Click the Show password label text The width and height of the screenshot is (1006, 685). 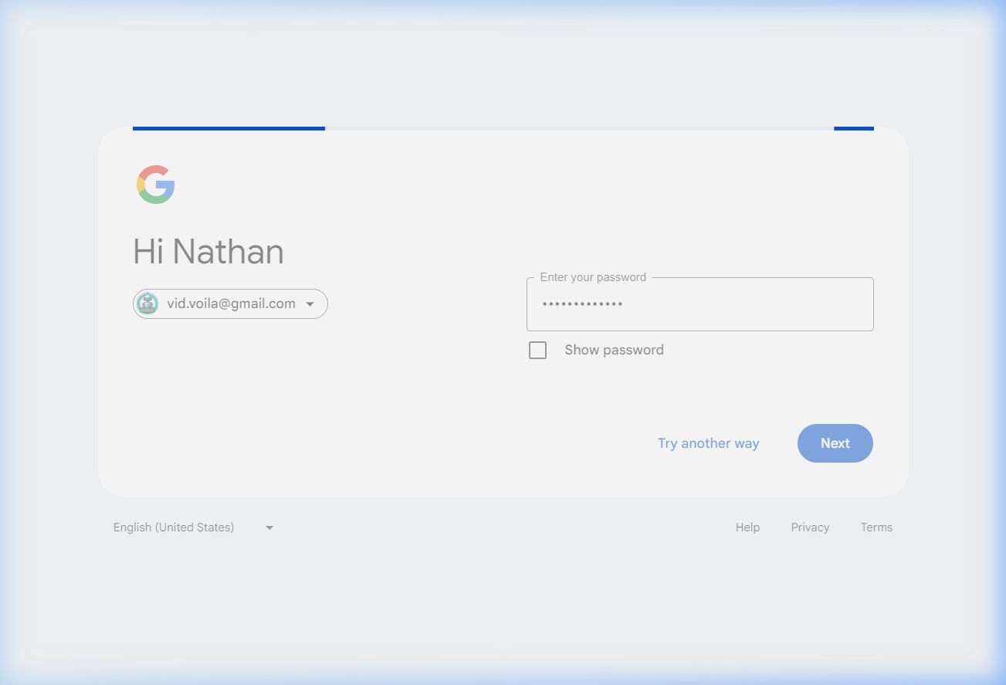614,351
